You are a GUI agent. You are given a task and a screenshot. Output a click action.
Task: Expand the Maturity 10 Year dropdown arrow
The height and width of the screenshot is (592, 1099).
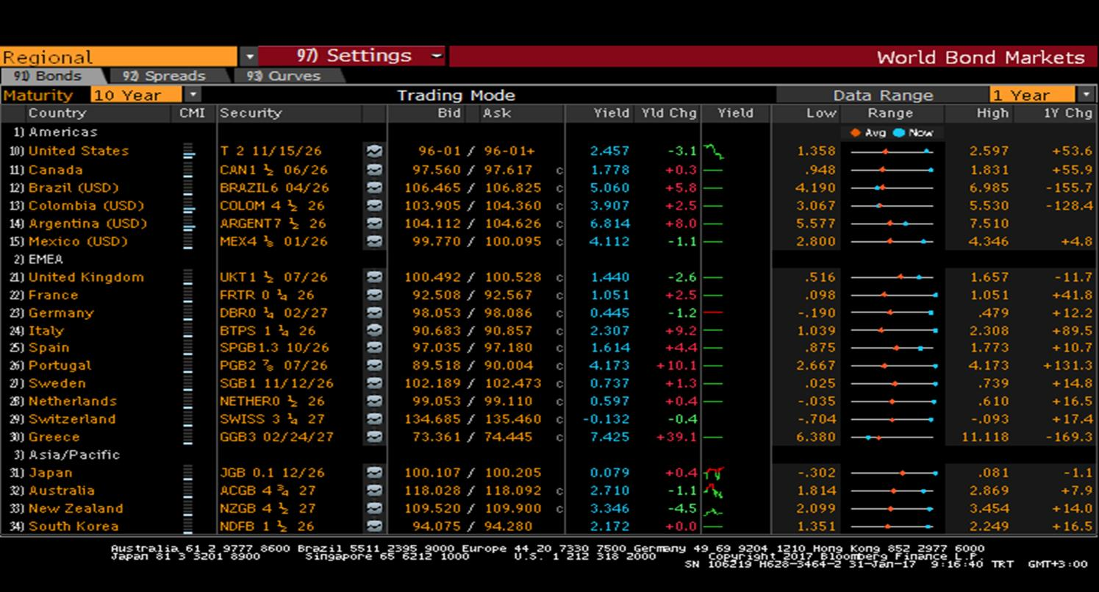(192, 95)
